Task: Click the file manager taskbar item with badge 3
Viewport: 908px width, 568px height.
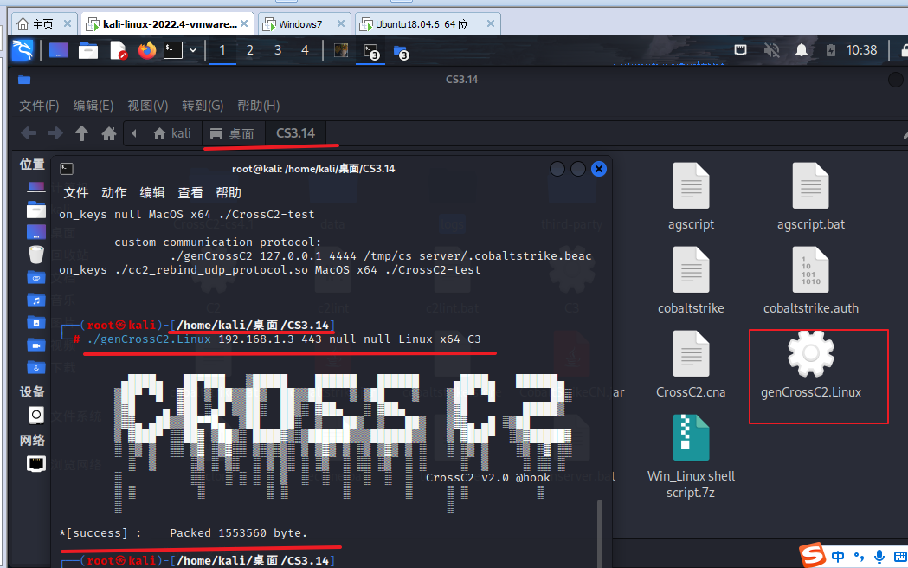Action: pyautogui.click(x=401, y=52)
